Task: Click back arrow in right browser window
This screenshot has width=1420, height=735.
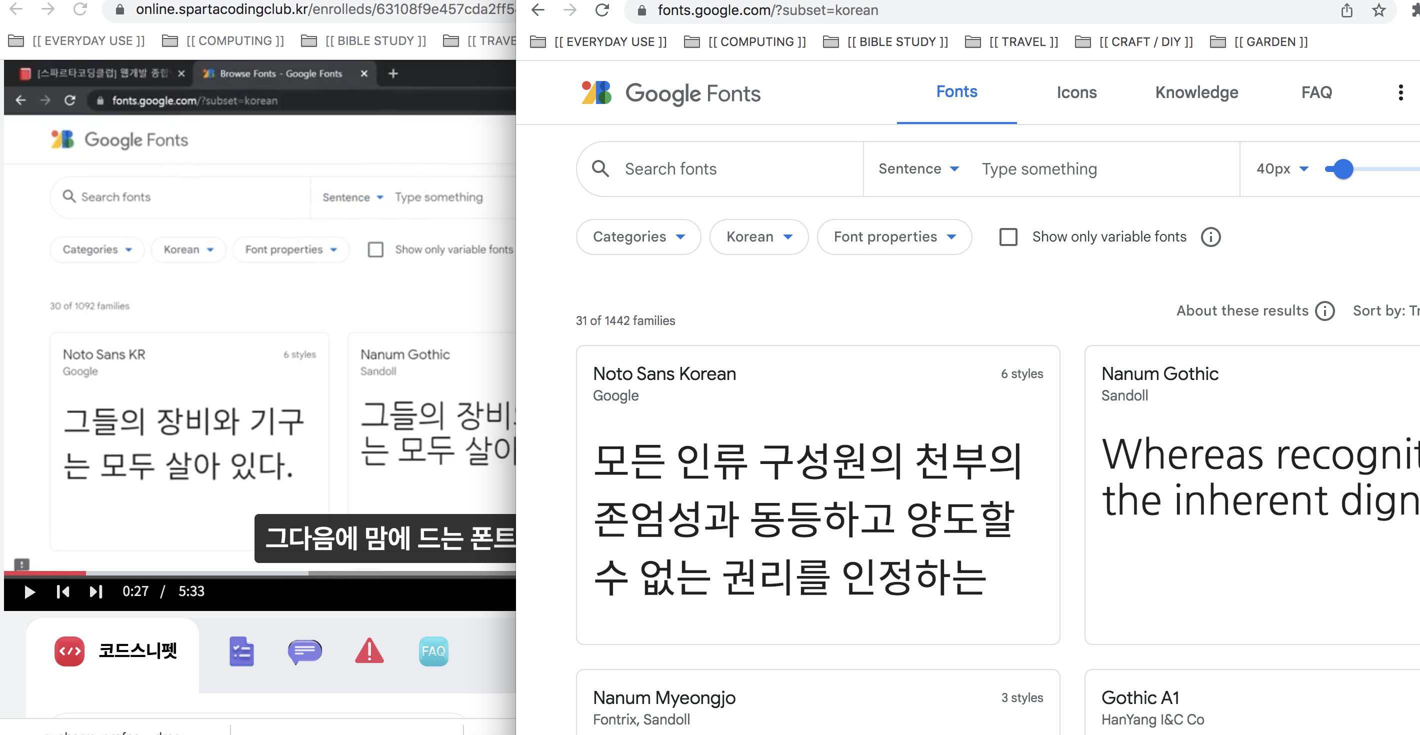Action: [x=538, y=9]
